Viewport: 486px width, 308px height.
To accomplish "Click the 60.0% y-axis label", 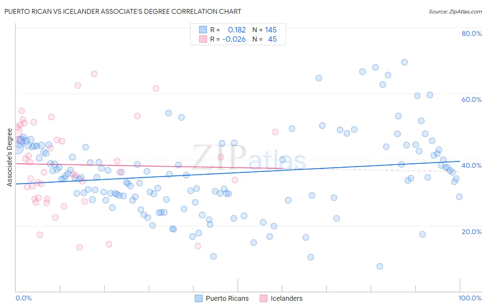I will click(471, 99).
